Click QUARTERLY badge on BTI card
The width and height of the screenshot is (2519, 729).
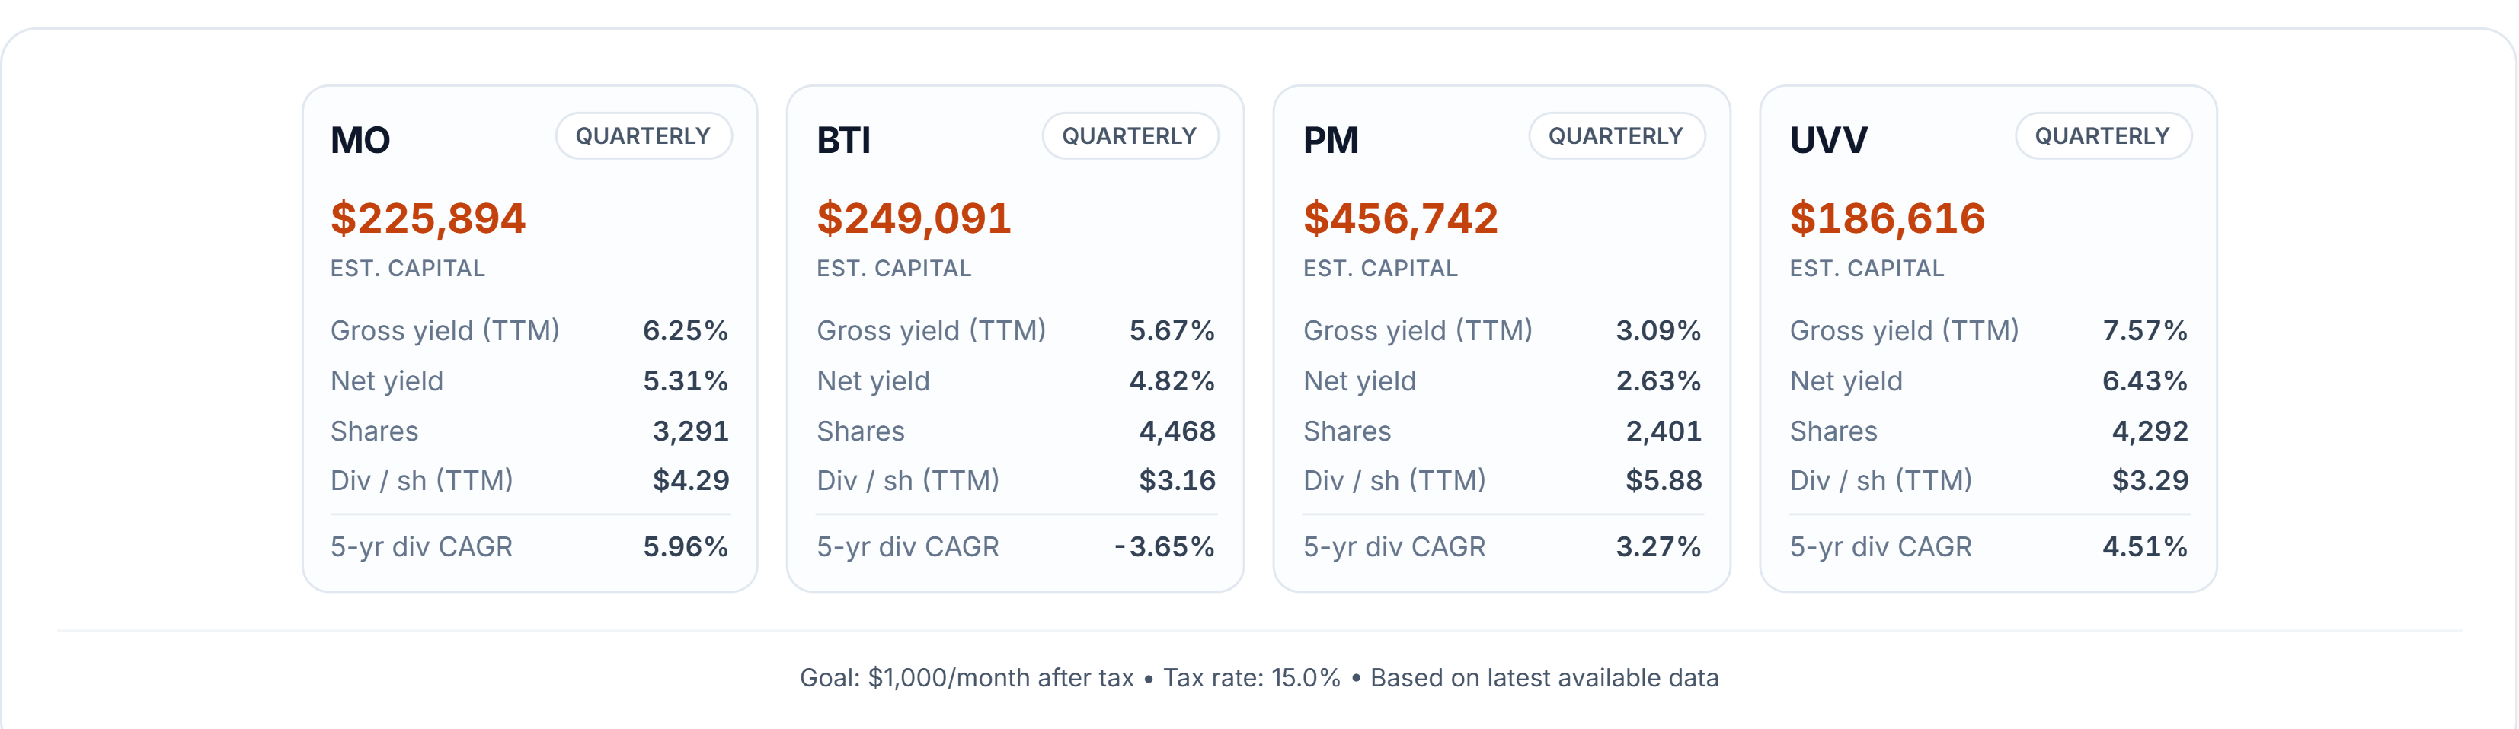click(1130, 136)
